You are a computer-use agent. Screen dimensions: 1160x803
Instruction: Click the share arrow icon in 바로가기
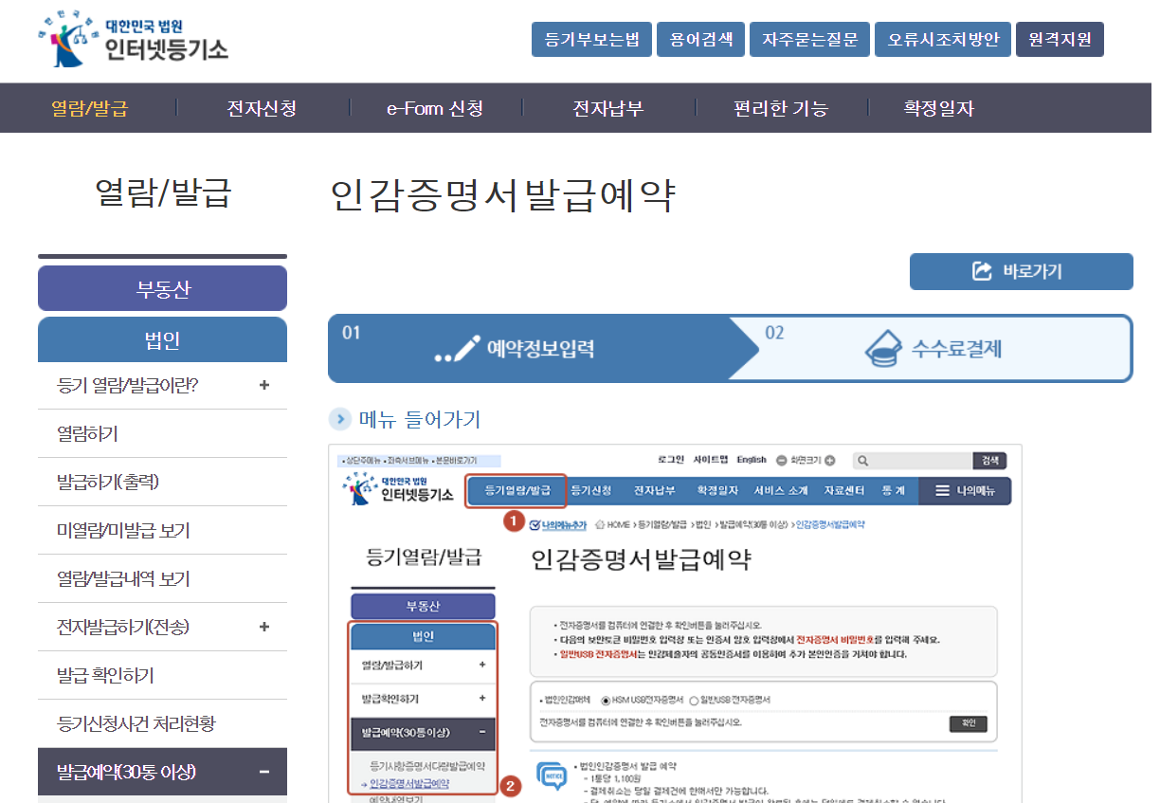point(983,271)
